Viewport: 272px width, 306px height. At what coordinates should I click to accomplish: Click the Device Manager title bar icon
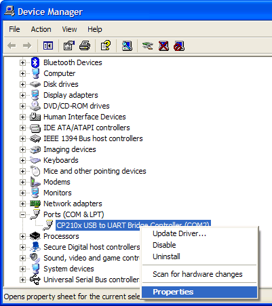[x=9, y=12]
